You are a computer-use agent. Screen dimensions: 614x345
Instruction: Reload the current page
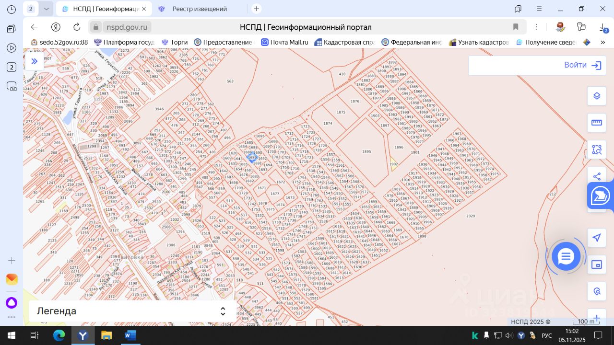[x=77, y=27]
